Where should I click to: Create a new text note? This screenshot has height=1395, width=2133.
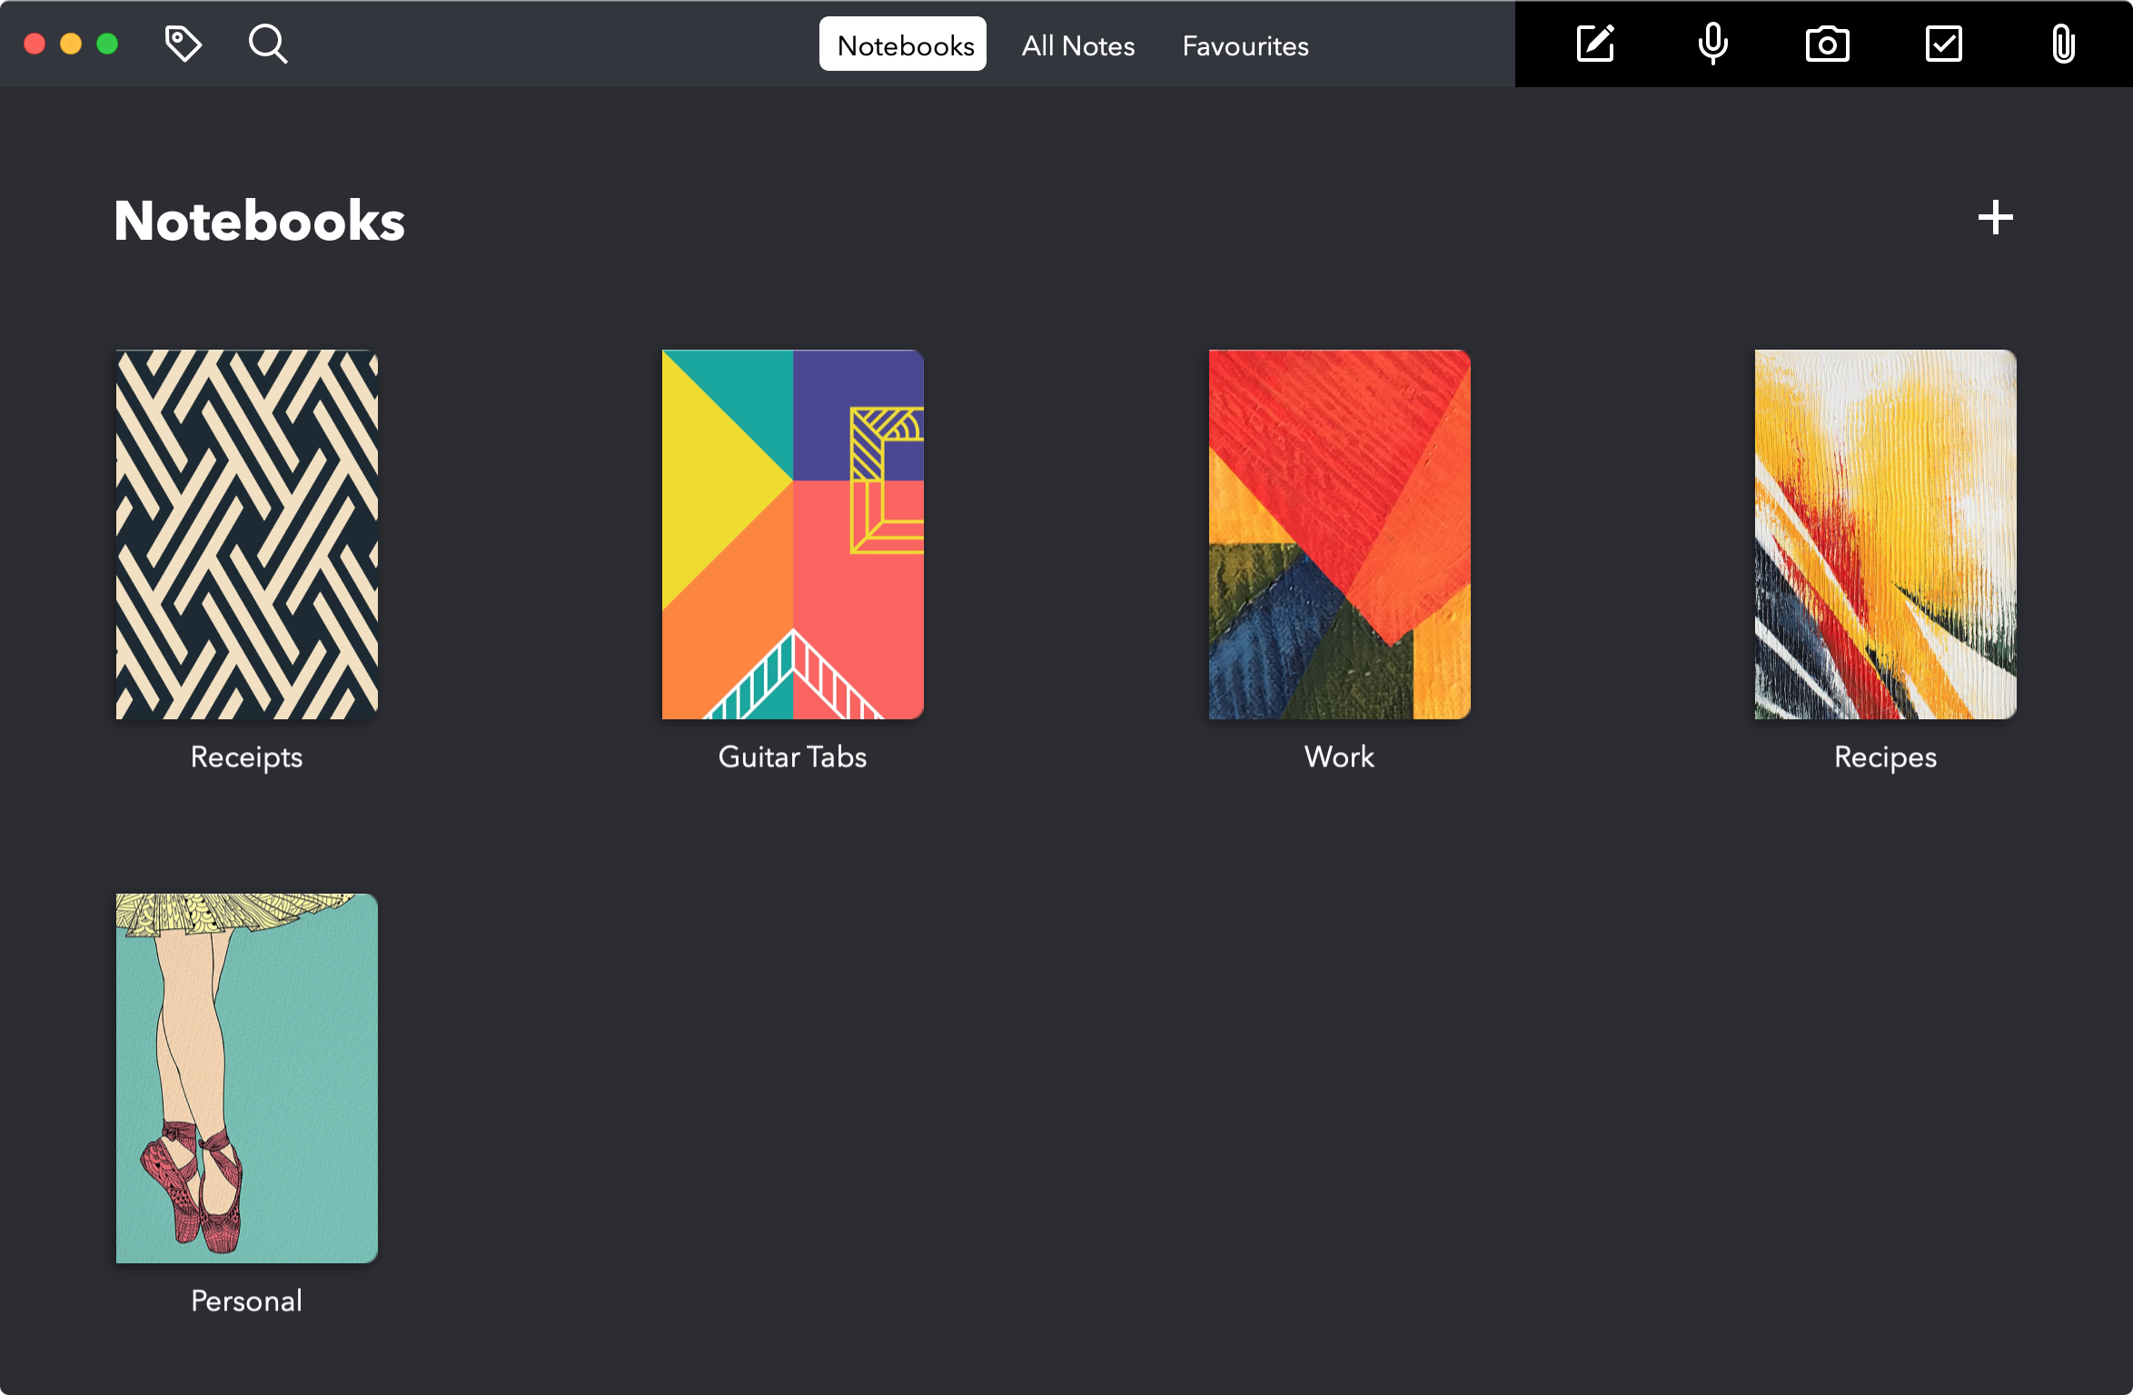pos(1595,44)
